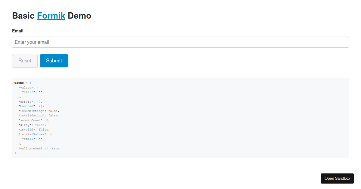
Task: Click the submitCount zero value
Action: point(49,120)
